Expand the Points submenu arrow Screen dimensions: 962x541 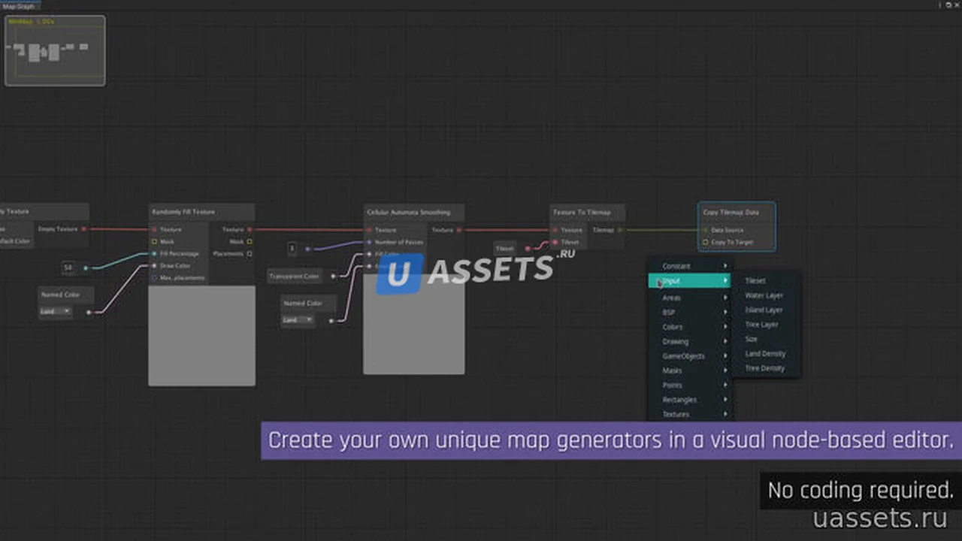click(x=725, y=385)
